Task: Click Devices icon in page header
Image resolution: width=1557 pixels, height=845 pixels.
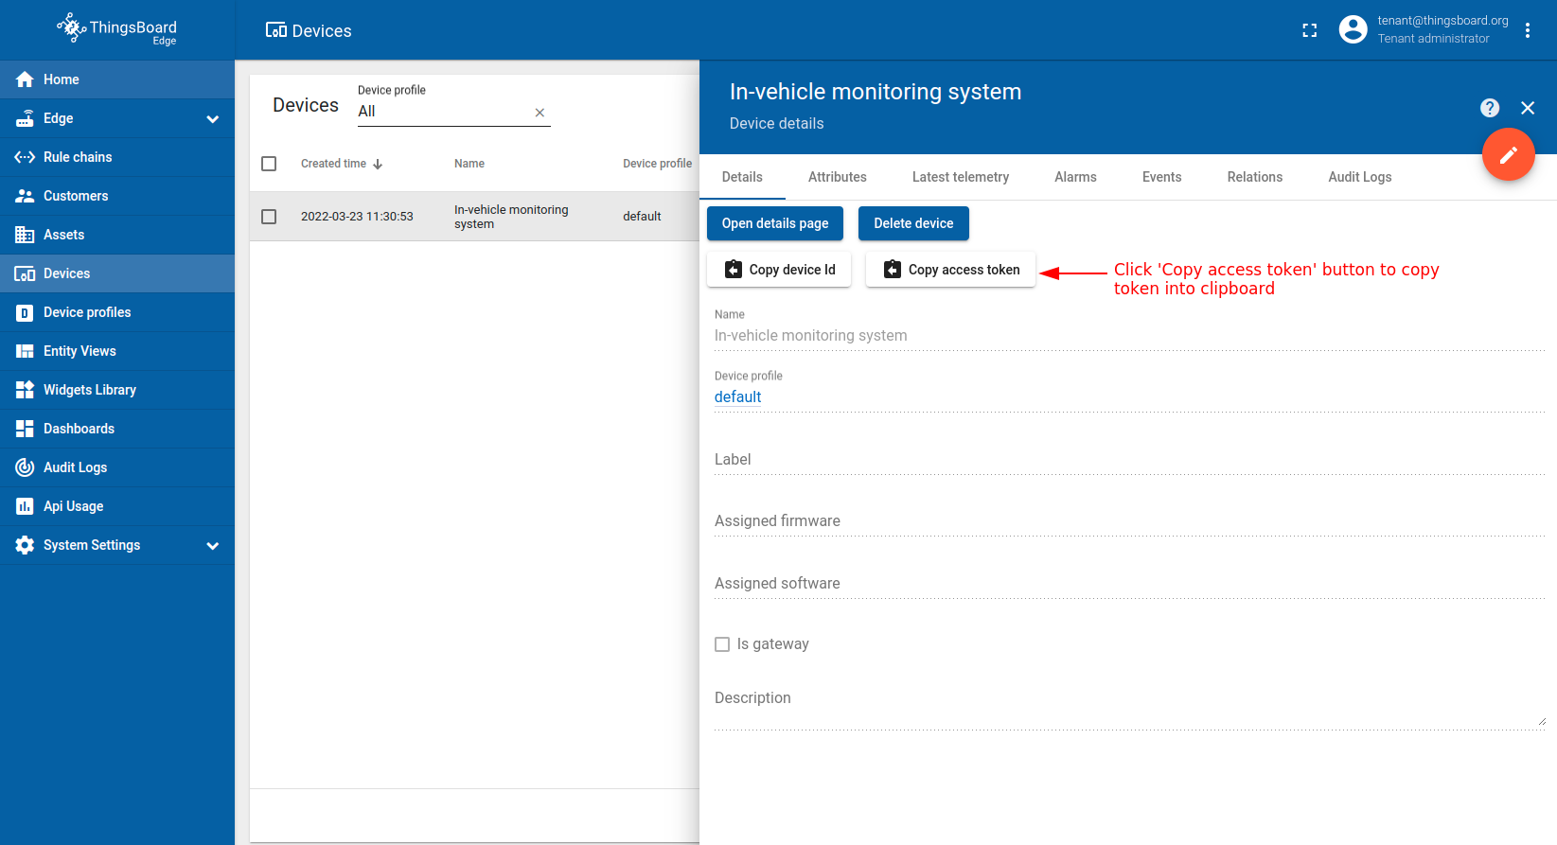Action: [276, 30]
